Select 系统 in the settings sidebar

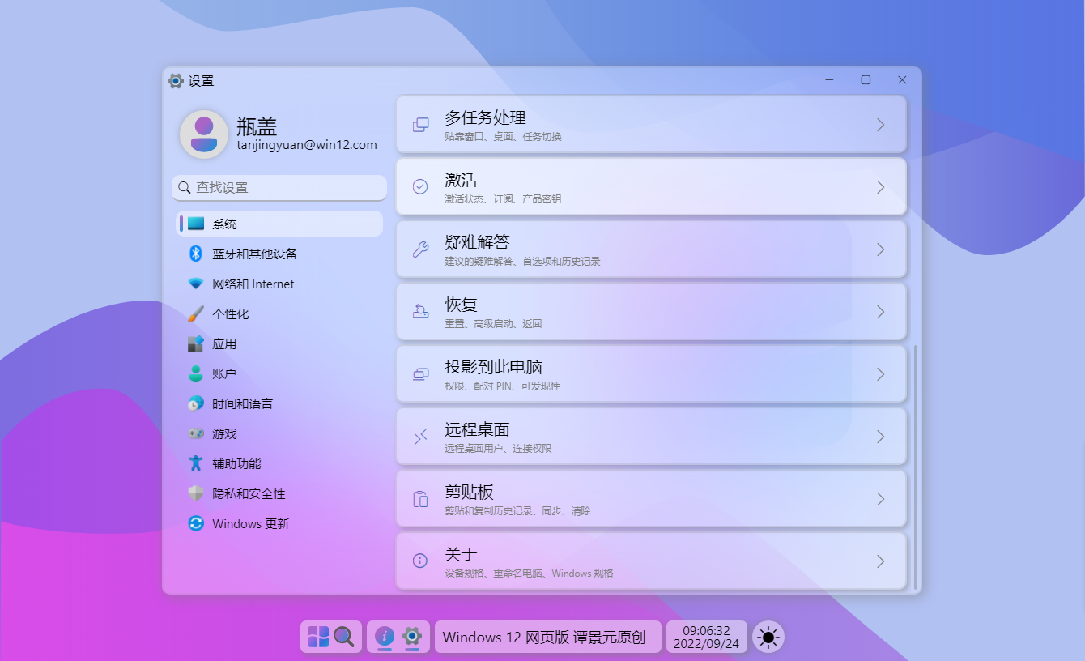coord(279,224)
